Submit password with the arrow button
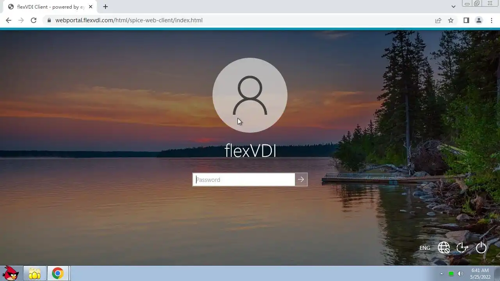 pos(301,180)
